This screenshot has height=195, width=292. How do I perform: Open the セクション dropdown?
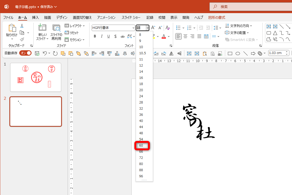click(75, 40)
